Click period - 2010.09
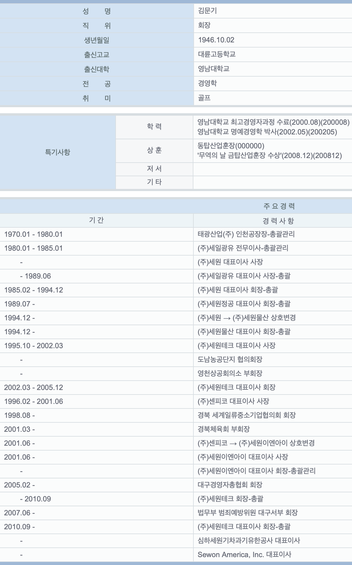The width and height of the screenshot is (352, 565). click(x=35, y=499)
